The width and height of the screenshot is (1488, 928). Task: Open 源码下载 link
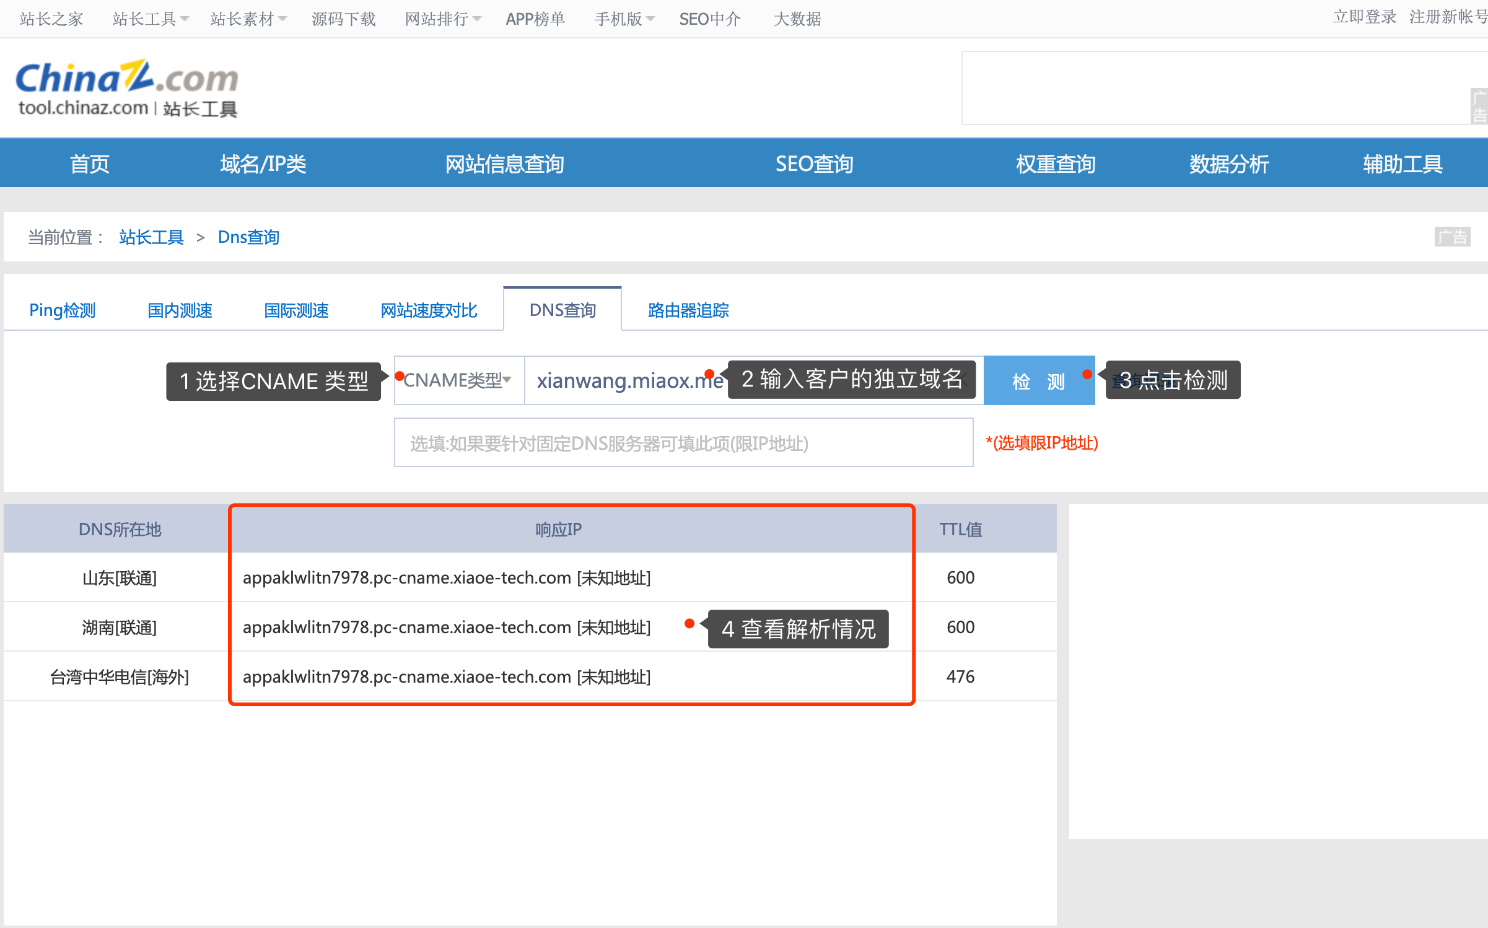(344, 19)
